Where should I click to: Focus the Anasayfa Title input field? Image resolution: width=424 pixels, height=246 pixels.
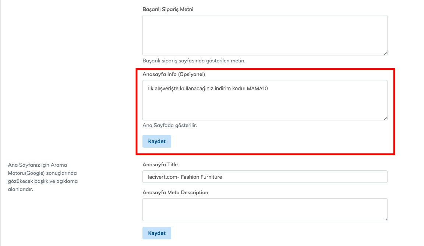[x=265, y=177]
